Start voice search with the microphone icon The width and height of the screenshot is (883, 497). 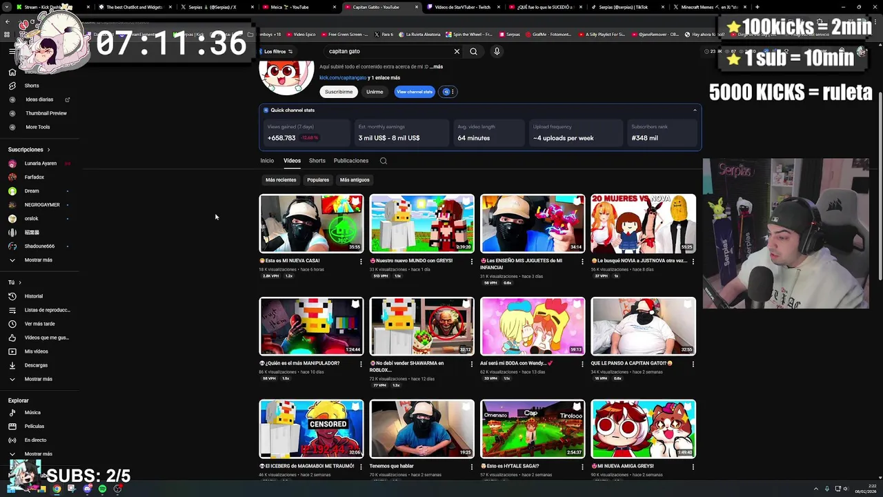pos(497,51)
